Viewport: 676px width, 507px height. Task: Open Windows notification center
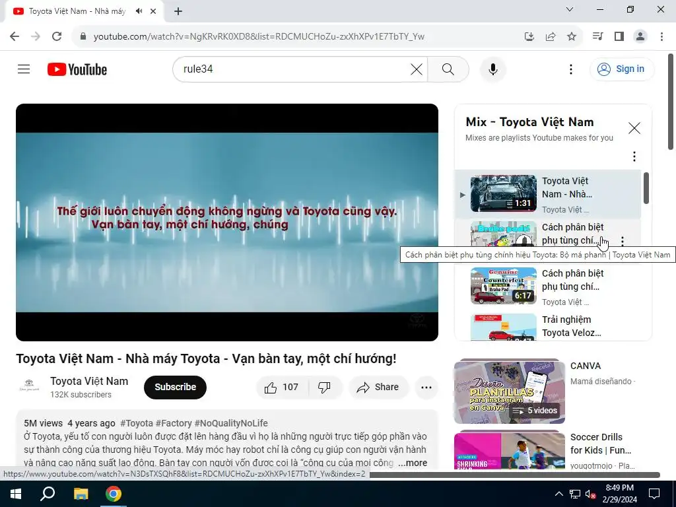click(654, 494)
